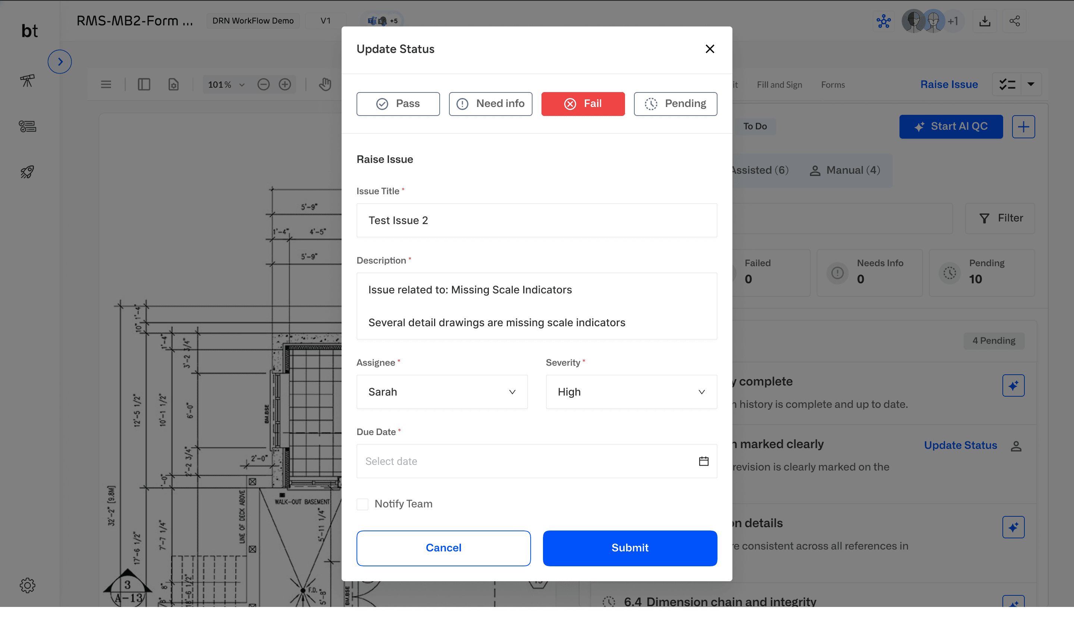
Task: Click the Pending 10 summary card
Action: tap(982, 273)
